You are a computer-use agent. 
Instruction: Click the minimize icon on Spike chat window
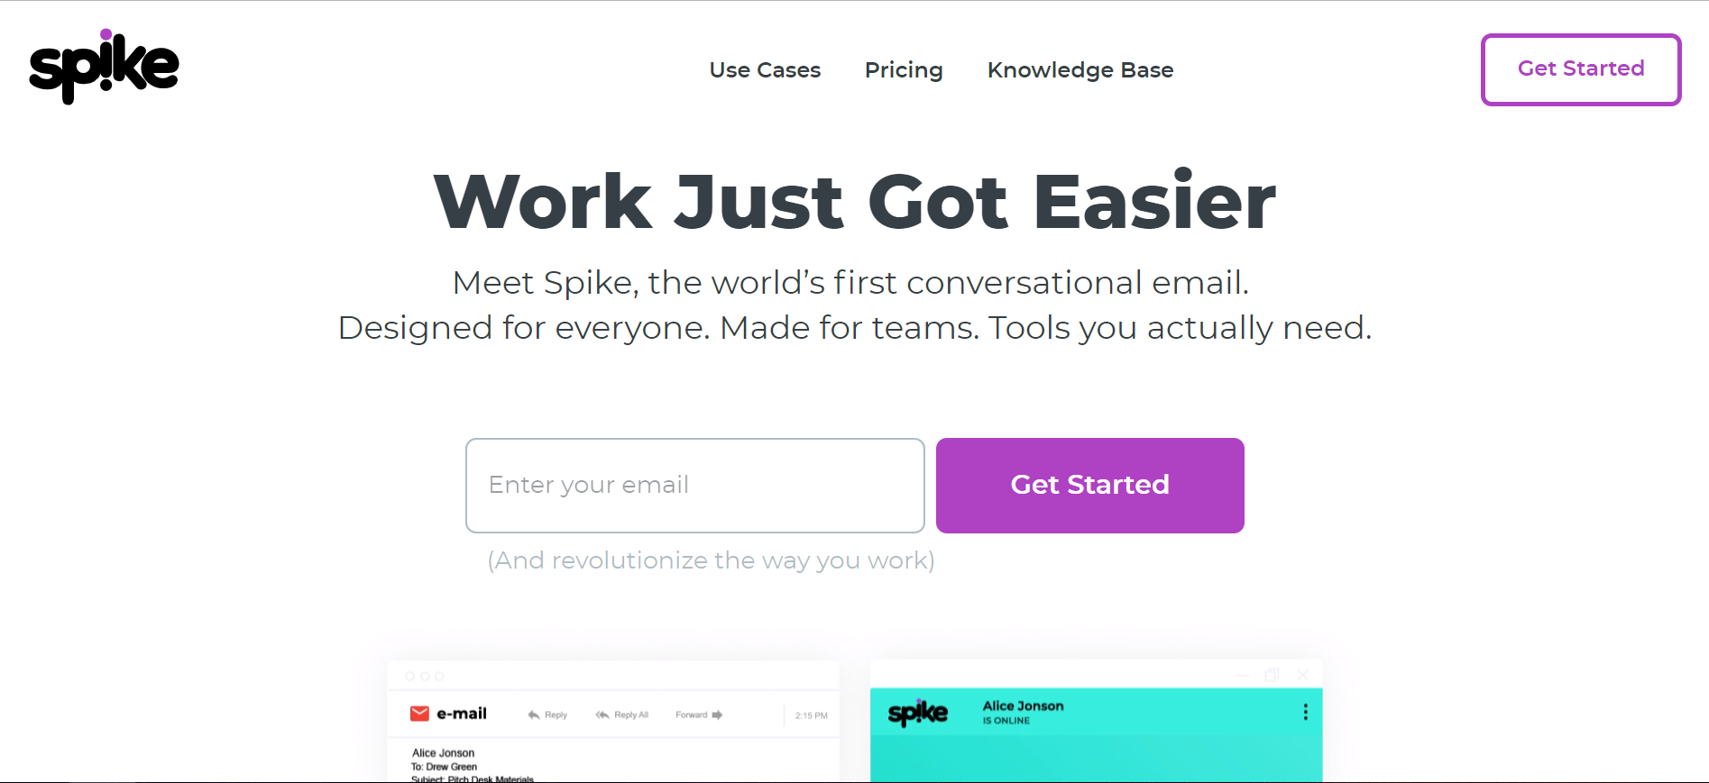(1243, 675)
